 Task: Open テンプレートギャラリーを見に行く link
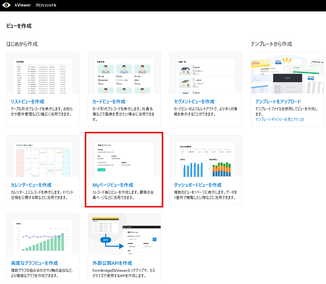pyautogui.click(x=277, y=120)
